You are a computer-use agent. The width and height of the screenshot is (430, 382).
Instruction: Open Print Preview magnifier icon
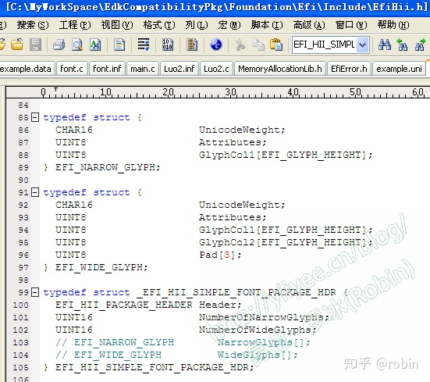click(x=77, y=45)
